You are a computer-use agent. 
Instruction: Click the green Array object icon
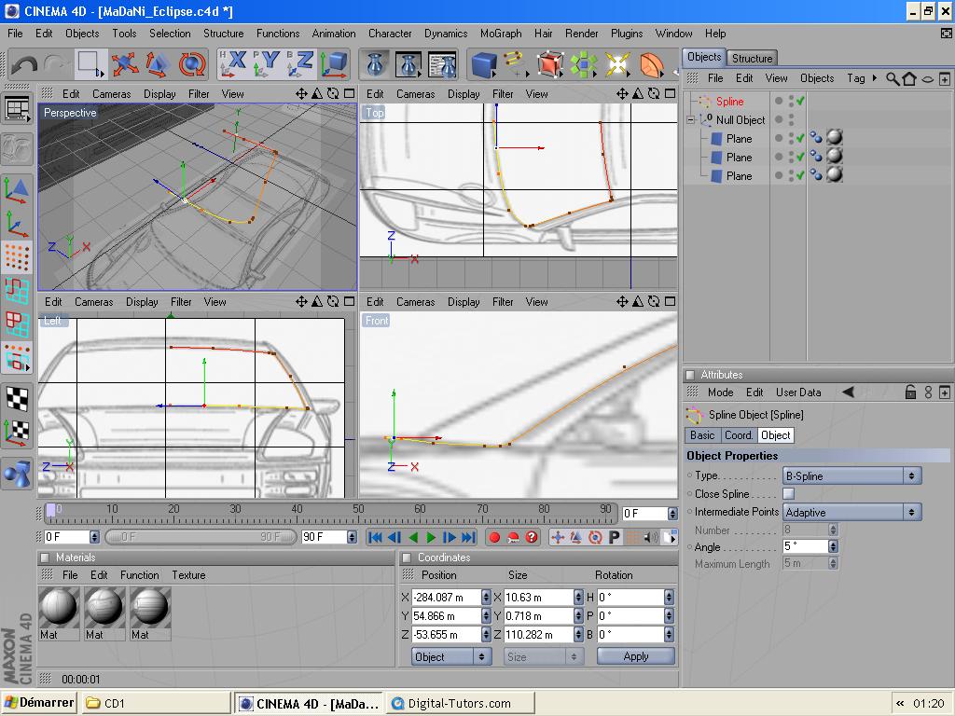(584, 64)
